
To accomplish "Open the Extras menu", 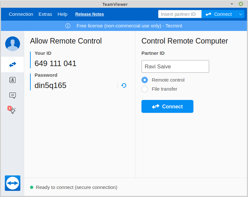I will click(45, 14).
